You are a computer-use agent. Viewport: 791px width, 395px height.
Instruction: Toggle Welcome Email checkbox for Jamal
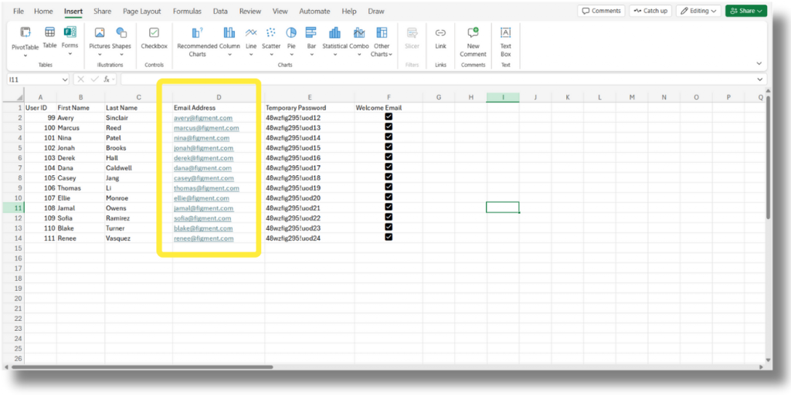click(389, 208)
